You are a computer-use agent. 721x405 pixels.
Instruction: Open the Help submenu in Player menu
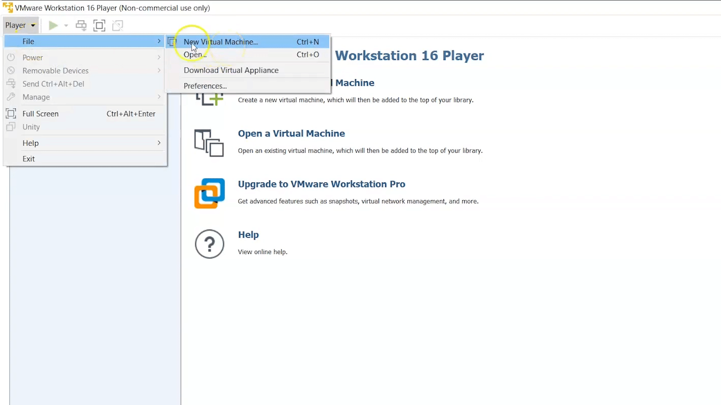point(85,143)
